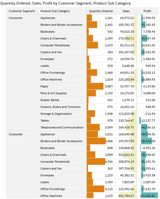Select the Quantity Ordered column header
Image resolution: width=160 pixels, height=199 pixels.
click(x=101, y=11)
